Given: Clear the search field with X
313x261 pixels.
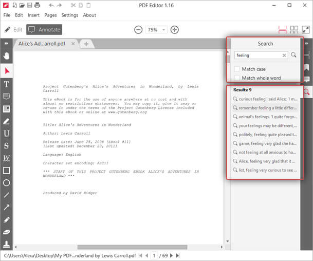Looking at the screenshot, I should tap(284, 55).
